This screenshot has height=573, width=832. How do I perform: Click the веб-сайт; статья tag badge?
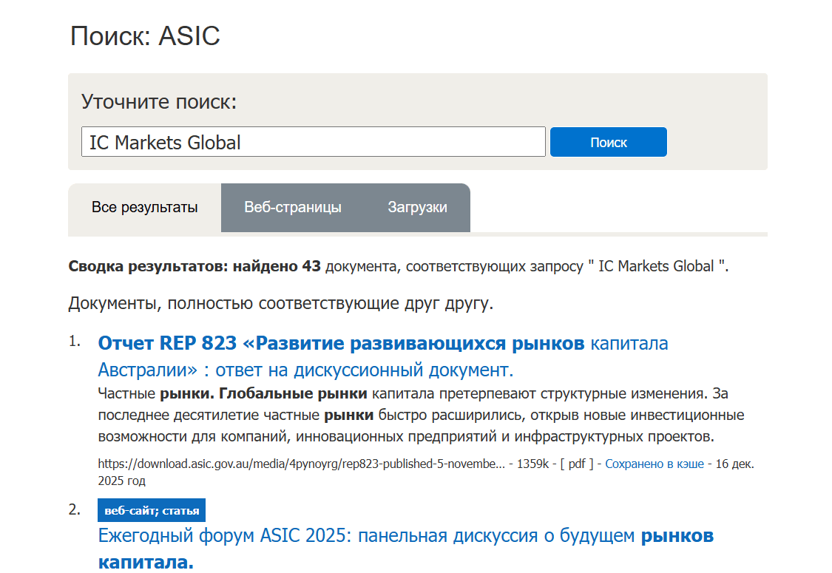pos(152,511)
